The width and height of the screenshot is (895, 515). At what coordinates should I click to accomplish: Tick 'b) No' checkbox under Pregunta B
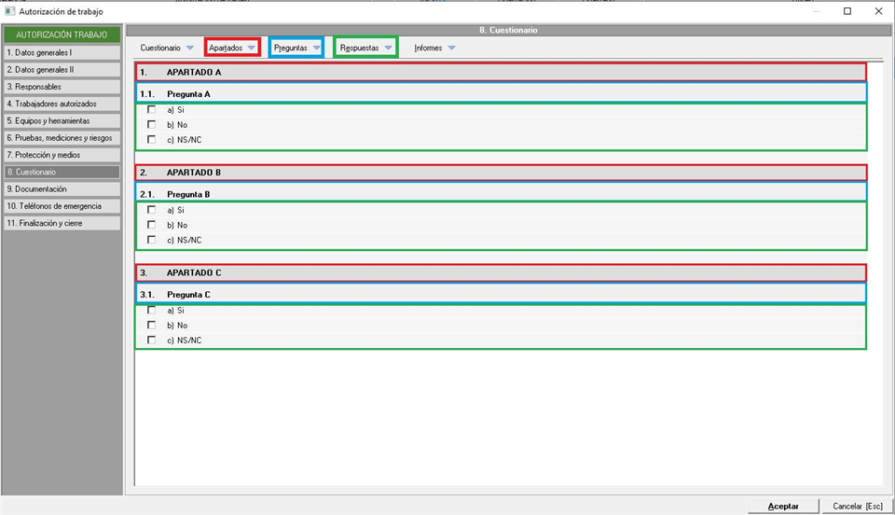click(x=151, y=225)
